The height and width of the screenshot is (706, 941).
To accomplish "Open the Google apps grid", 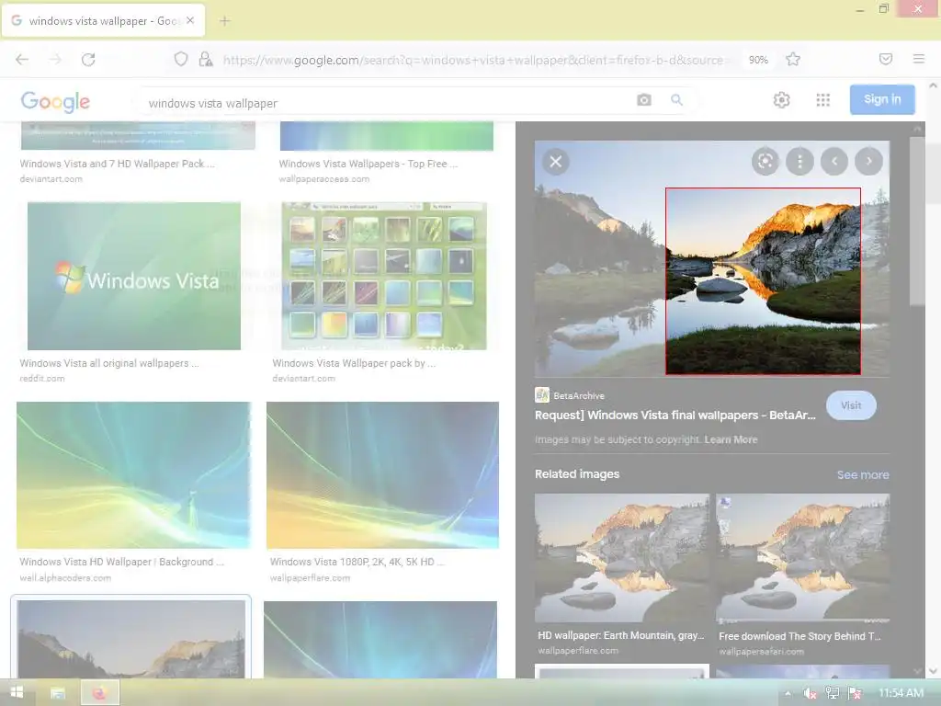I will click(822, 99).
